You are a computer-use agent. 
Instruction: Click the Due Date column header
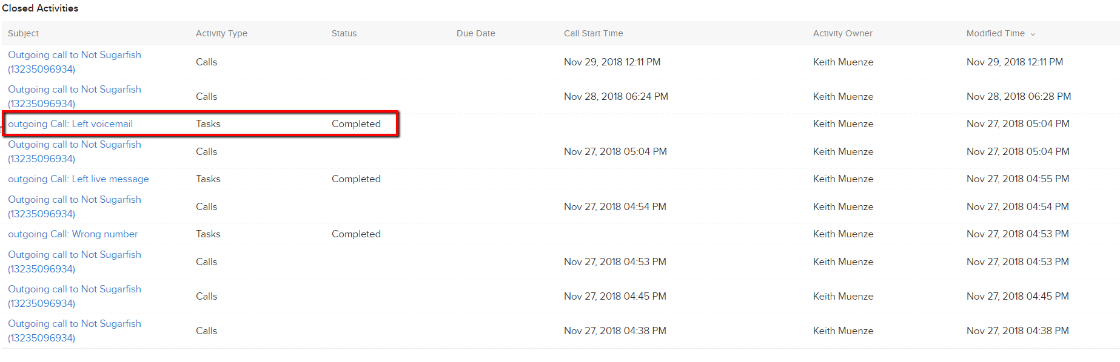pos(475,34)
